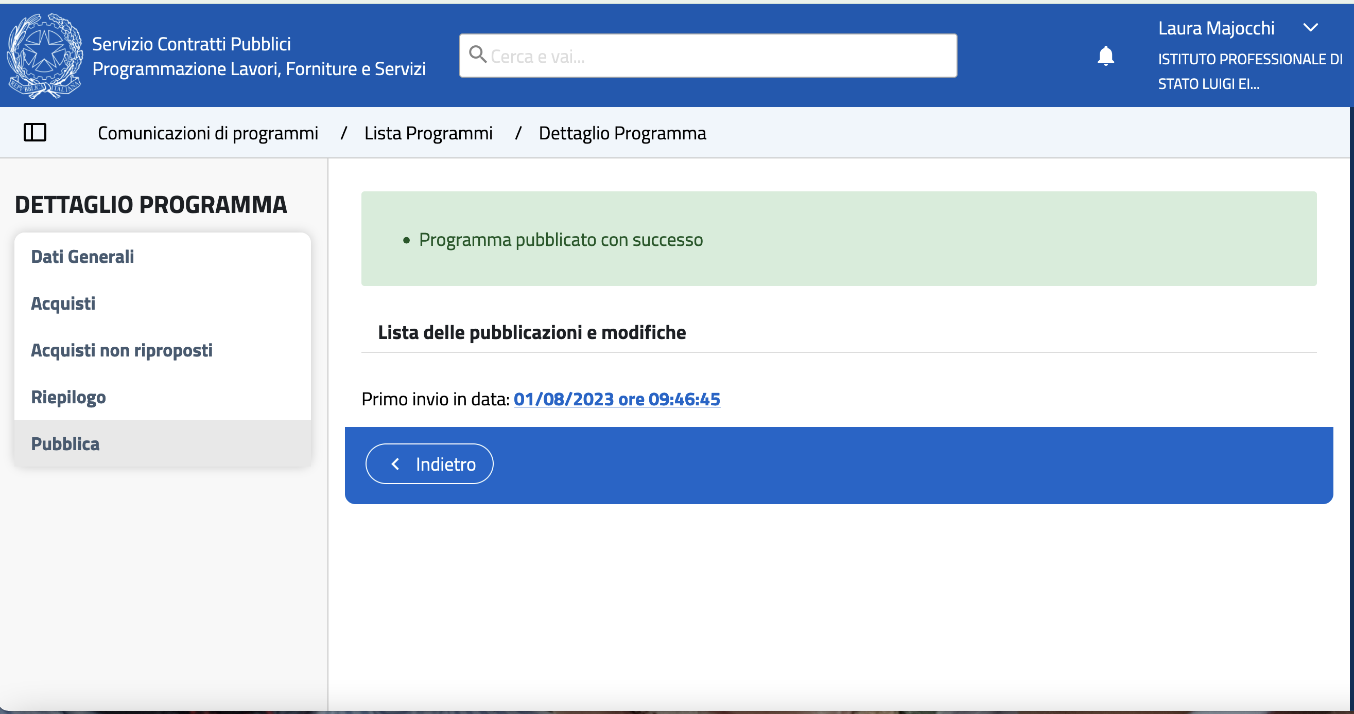1354x714 pixels.
Task: Select the Pubblica menu item
Action: point(65,443)
